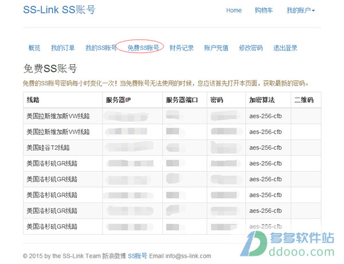Go to the Home page link
This screenshot has height=264, width=344.
[234, 10]
